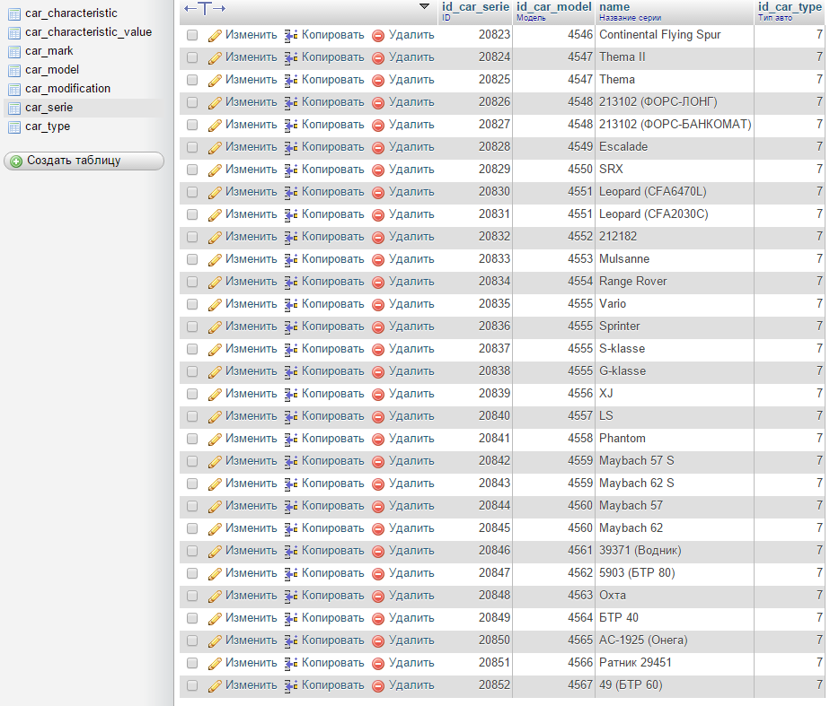Sort by id_car_model column header
The height and width of the screenshot is (706, 830).
(x=553, y=7)
